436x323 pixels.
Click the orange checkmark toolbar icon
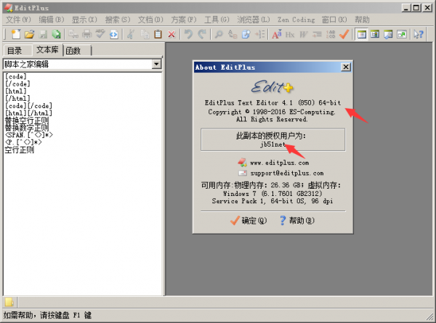(344, 34)
